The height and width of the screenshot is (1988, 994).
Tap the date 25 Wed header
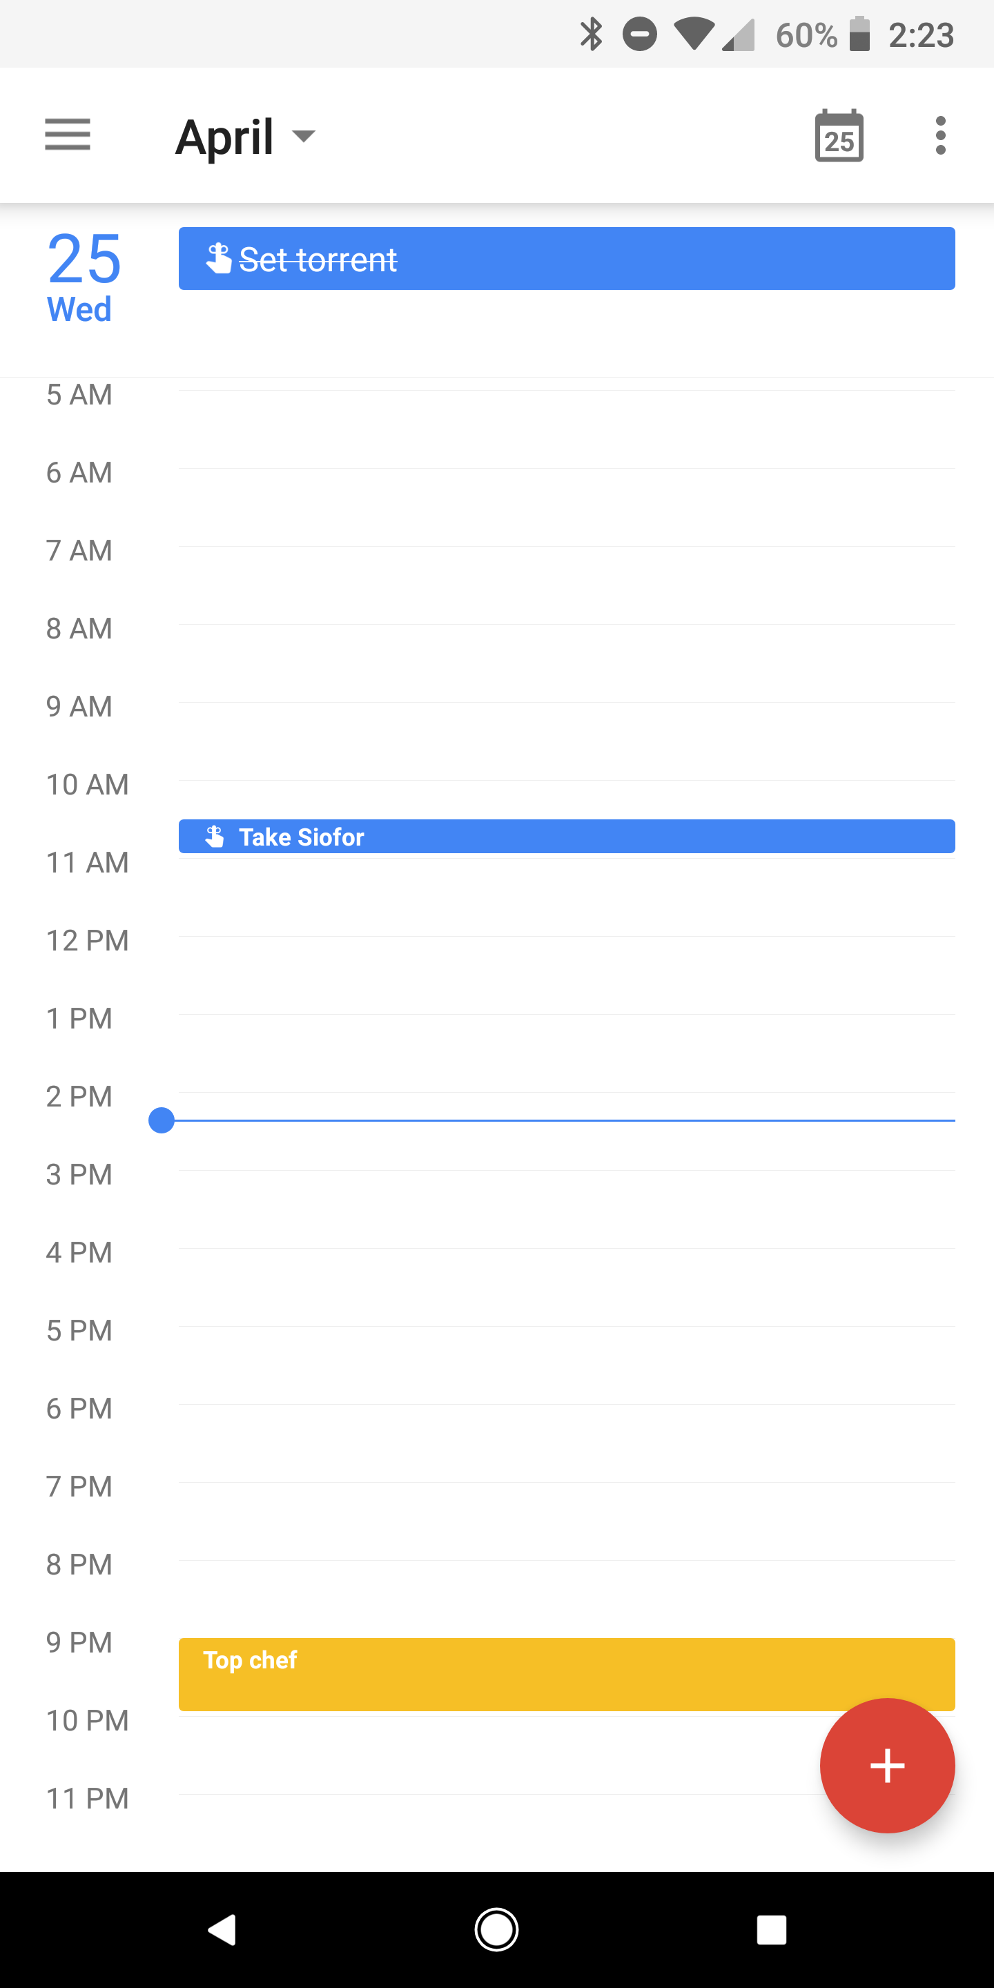(x=81, y=277)
